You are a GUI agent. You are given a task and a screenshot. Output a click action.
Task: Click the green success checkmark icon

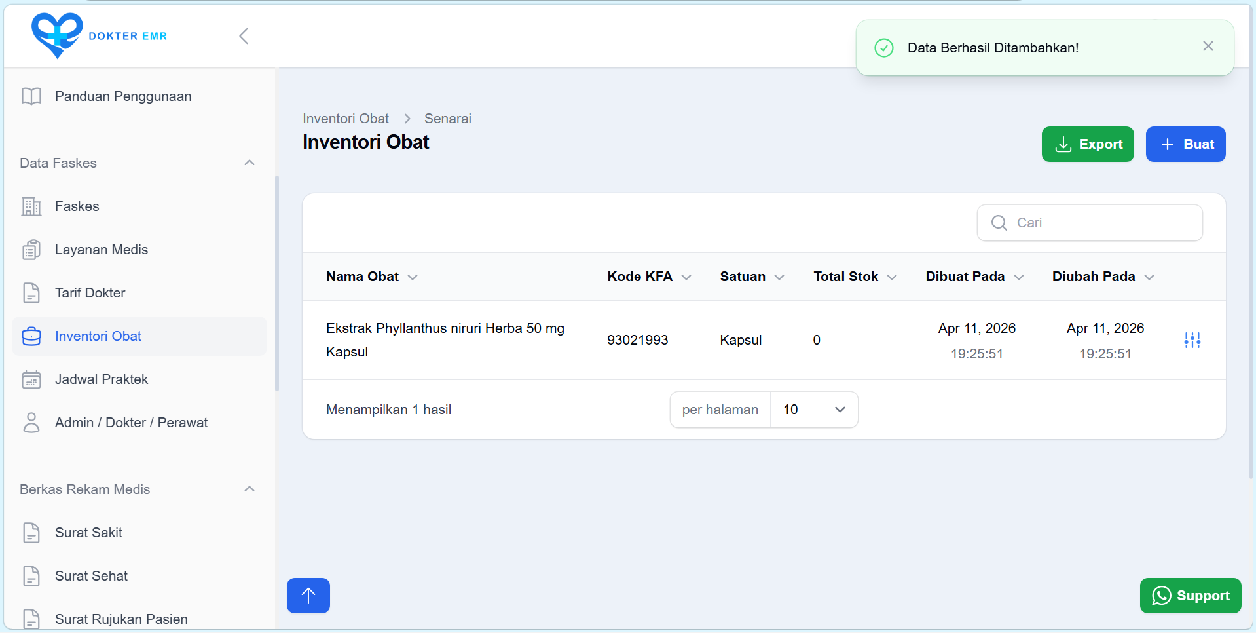coord(884,48)
